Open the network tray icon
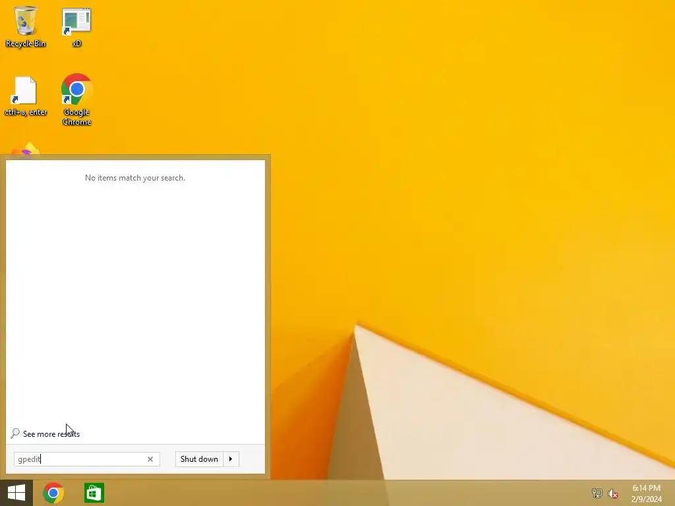This screenshot has width=675, height=506. [597, 493]
